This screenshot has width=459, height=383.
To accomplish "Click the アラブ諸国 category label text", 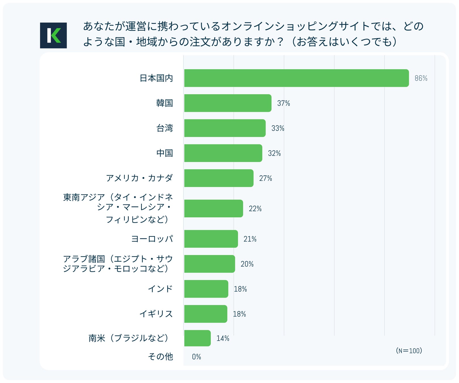I will click(118, 264).
